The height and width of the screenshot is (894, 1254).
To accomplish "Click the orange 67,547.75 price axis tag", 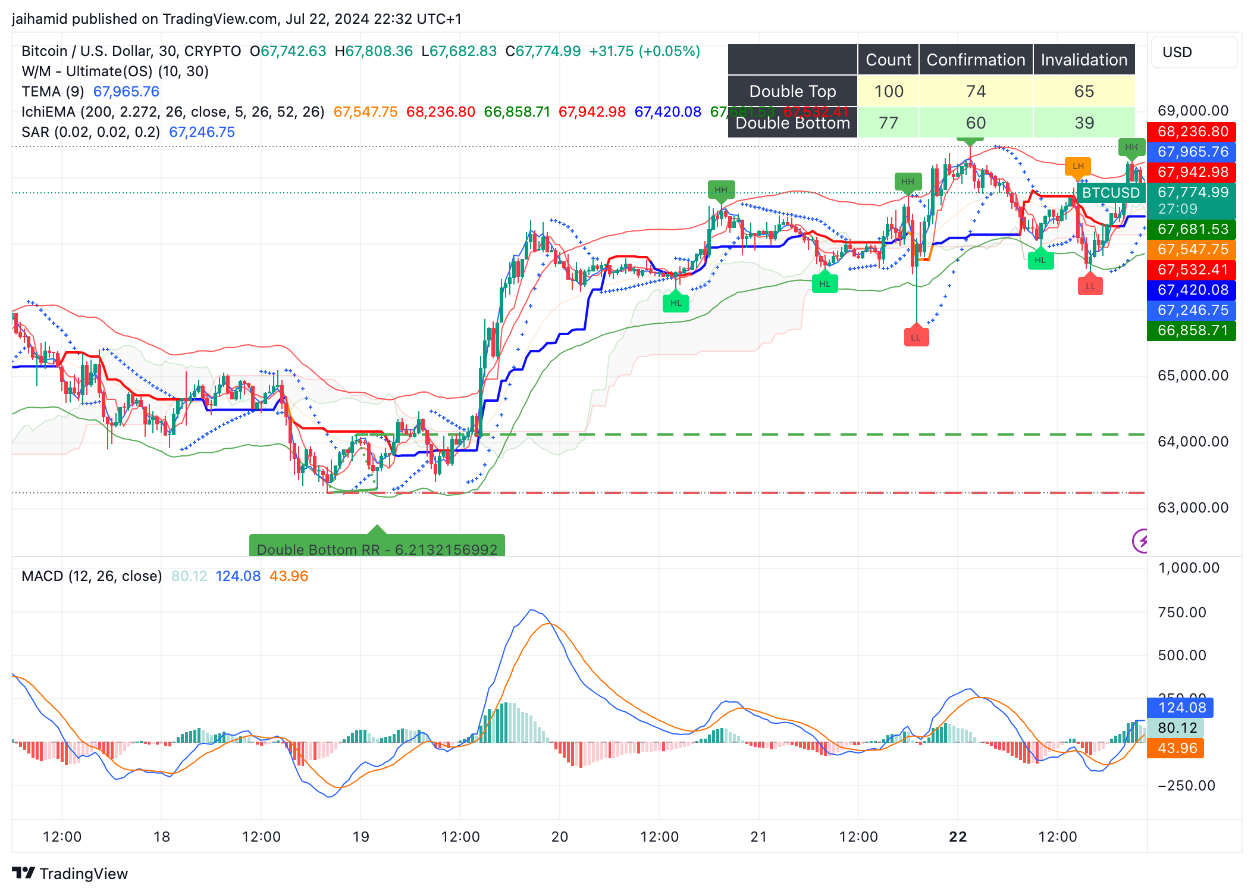I will (1192, 249).
